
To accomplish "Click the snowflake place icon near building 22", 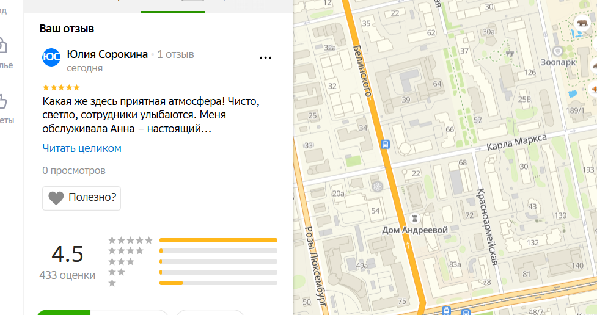I will pos(377,186).
